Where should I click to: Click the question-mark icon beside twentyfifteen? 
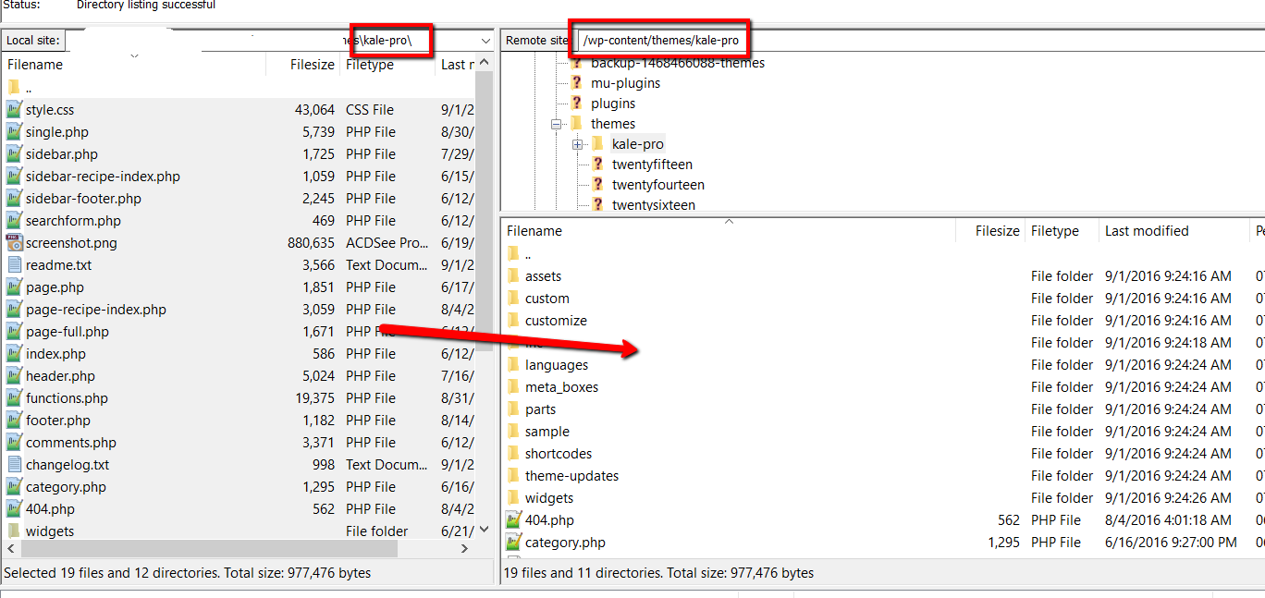tap(597, 165)
